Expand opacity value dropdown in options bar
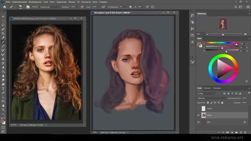The image size is (251, 141). pos(78,7)
